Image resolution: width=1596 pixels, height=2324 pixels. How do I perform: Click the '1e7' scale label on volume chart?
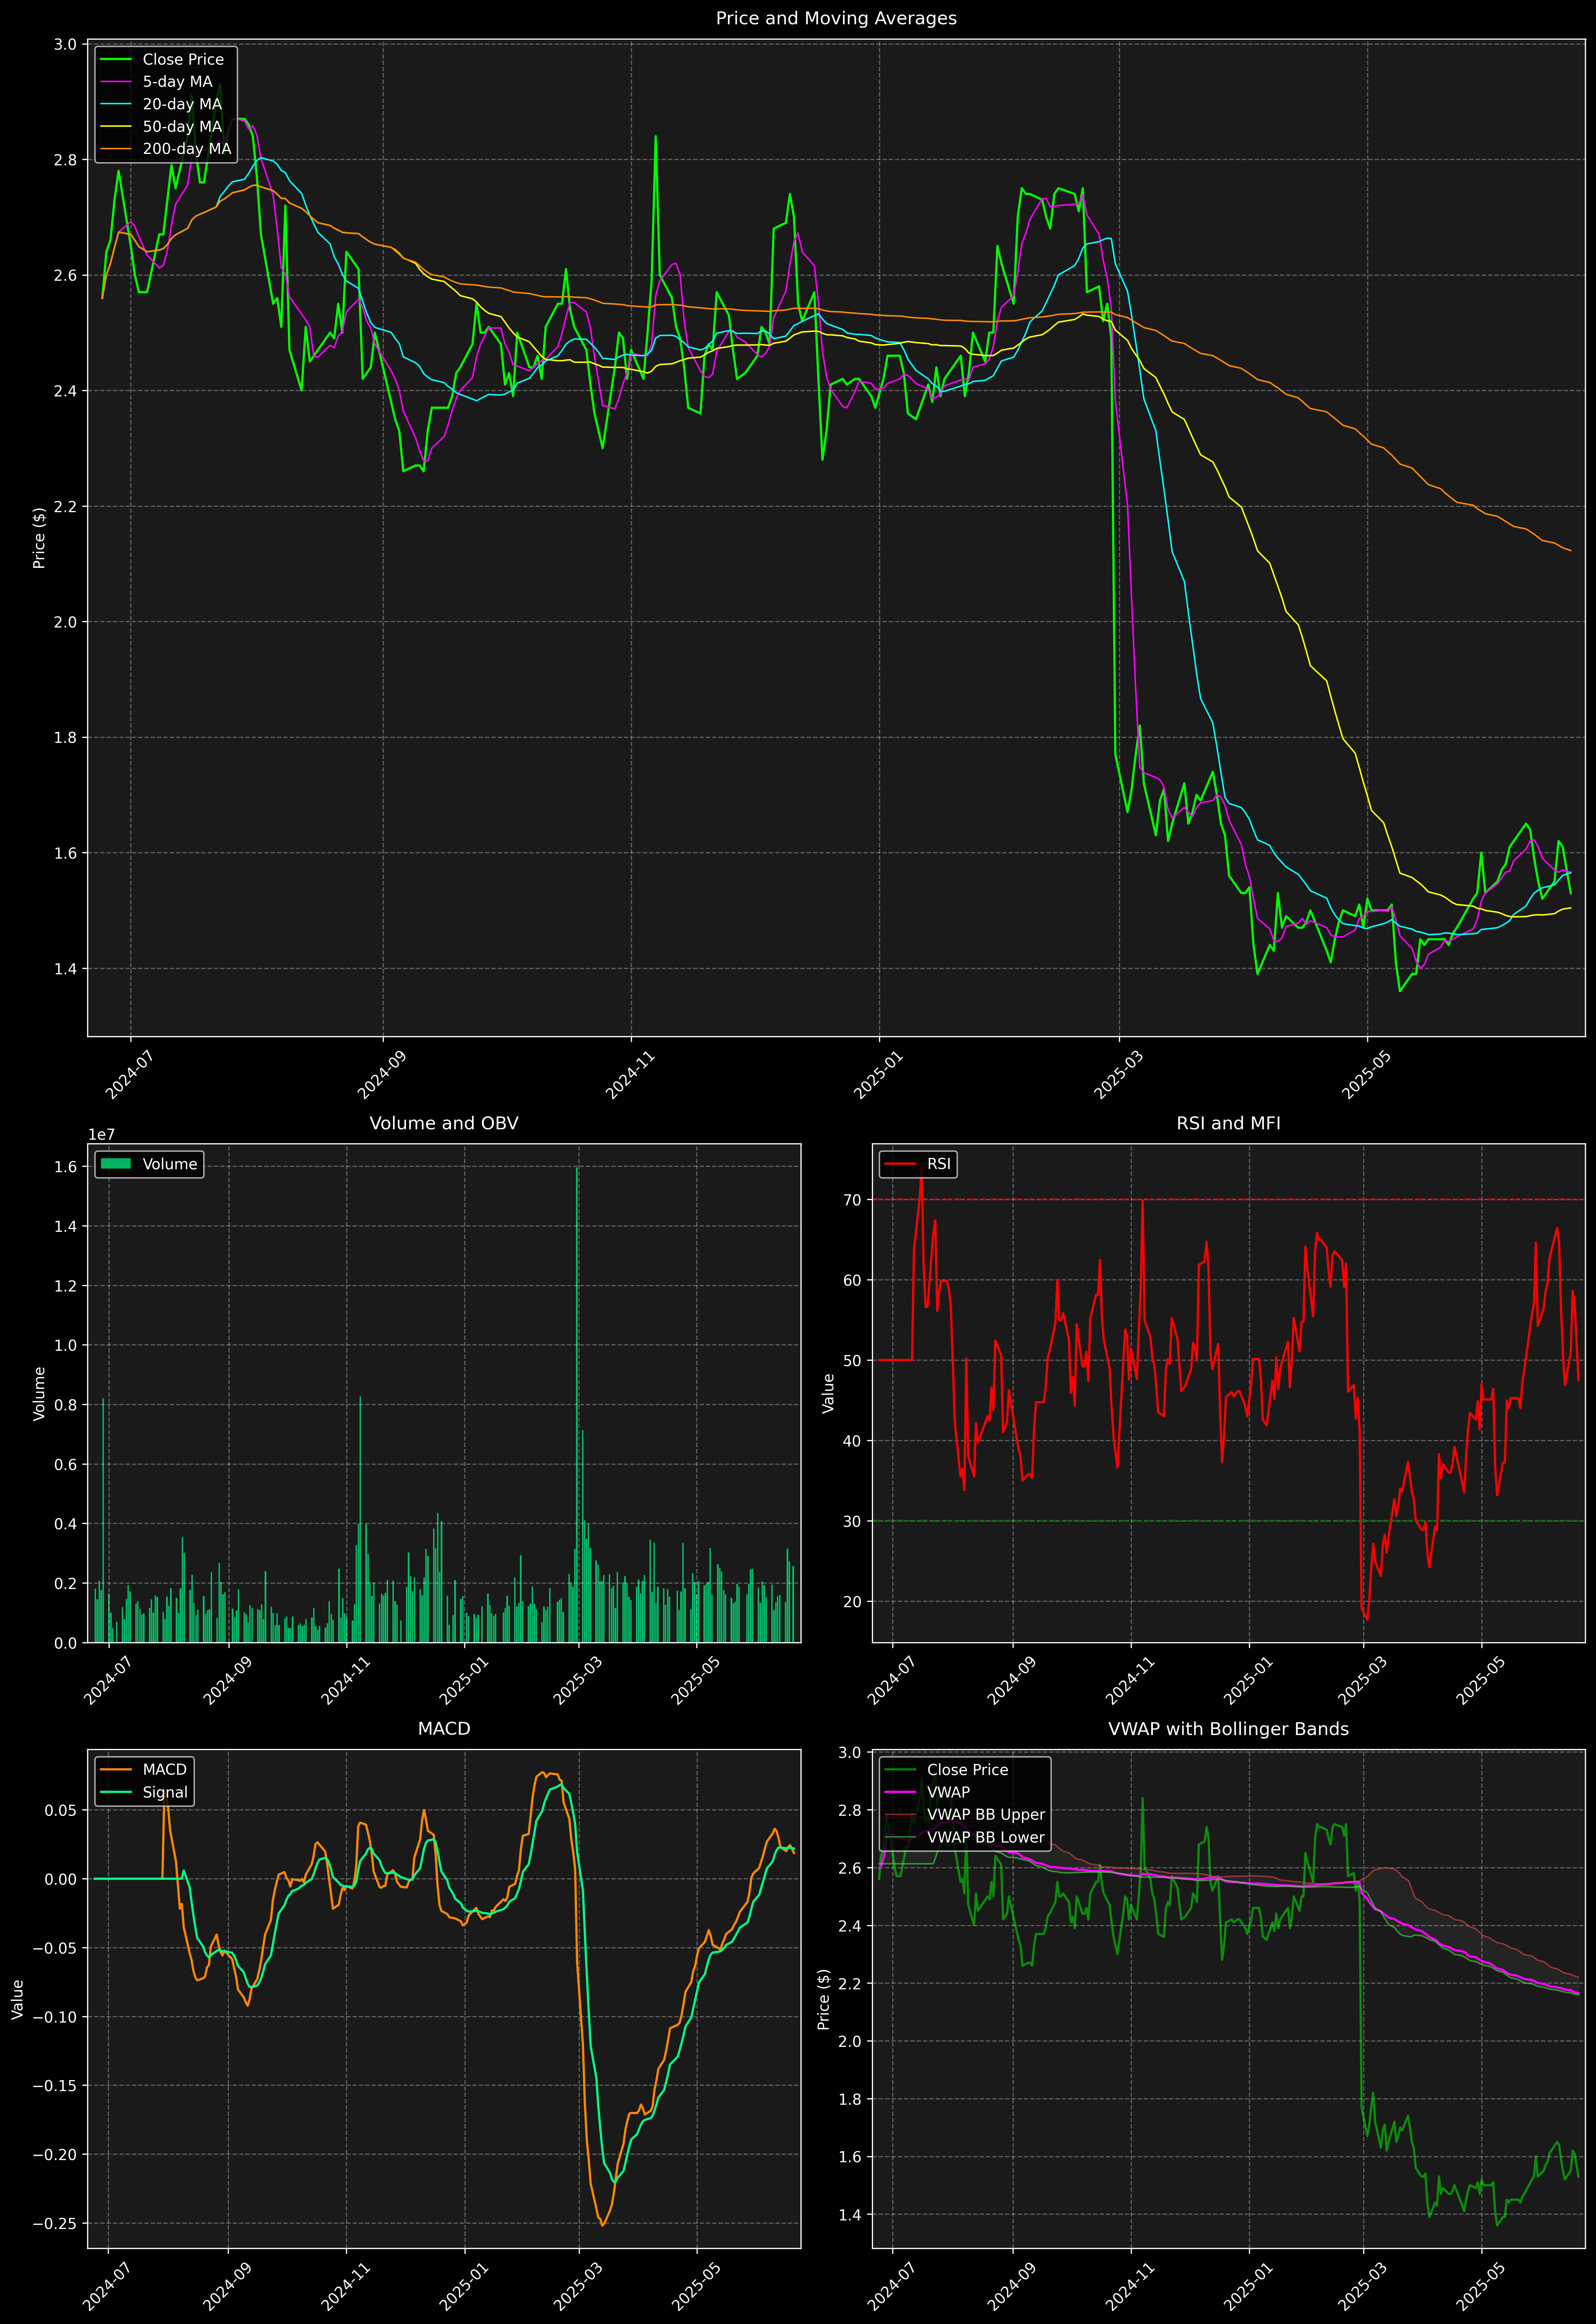click(x=101, y=1134)
